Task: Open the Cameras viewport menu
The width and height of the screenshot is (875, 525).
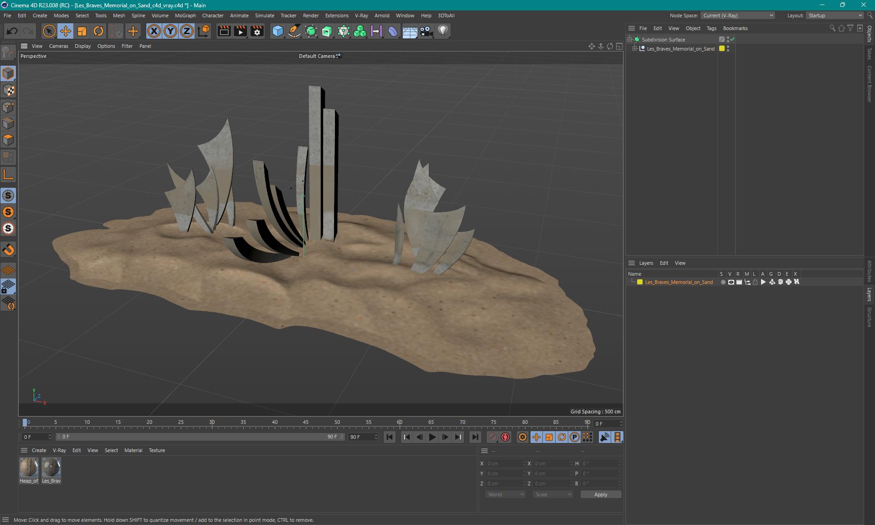Action: pos(58,46)
